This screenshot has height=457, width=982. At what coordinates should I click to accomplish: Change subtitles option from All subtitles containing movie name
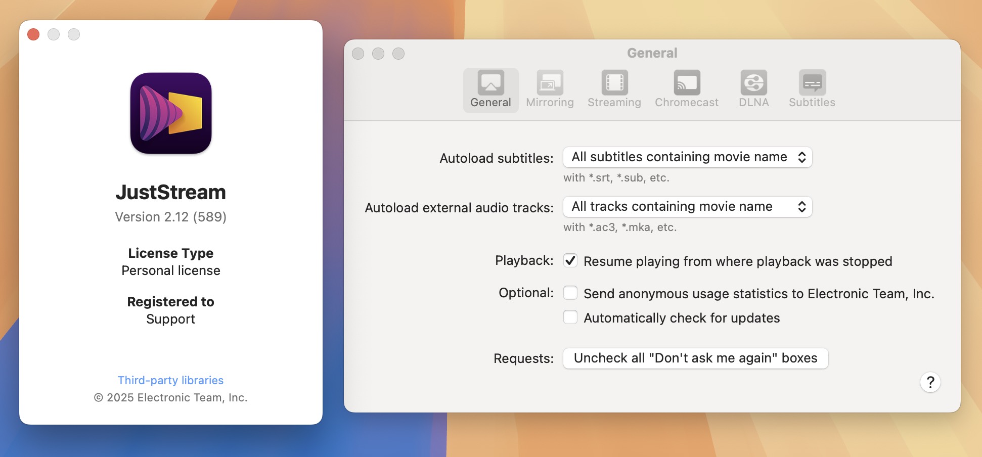687,157
